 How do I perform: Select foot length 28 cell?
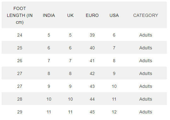point(19,99)
